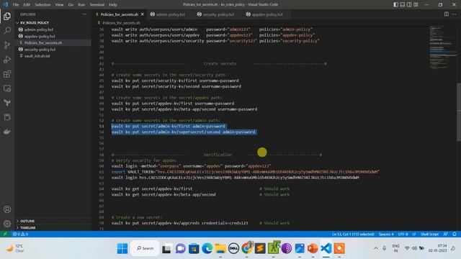The width and height of the screenshot is (461, 259).
Task: Change end of line sequence LF
Action: tap(414, 234)
